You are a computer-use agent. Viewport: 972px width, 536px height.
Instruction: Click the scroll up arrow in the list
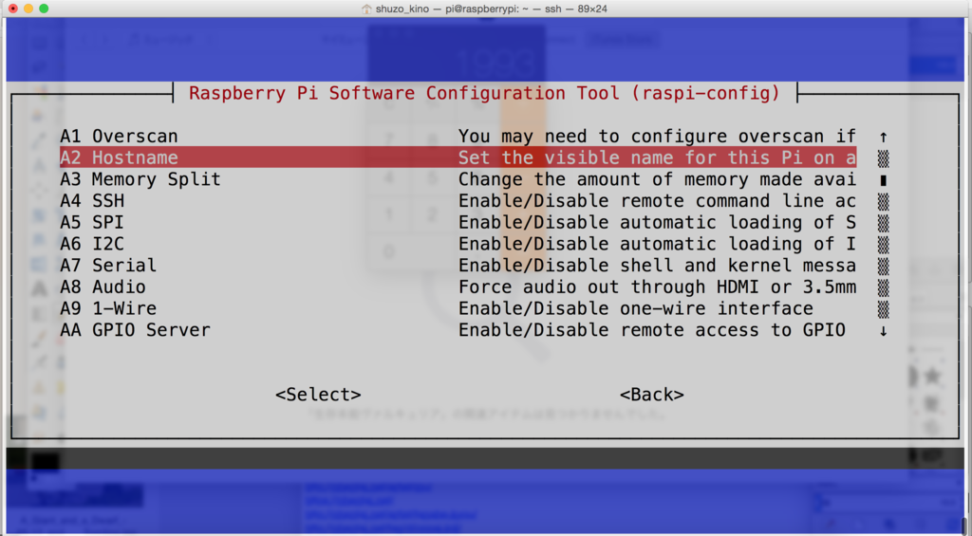coord(884,137)
